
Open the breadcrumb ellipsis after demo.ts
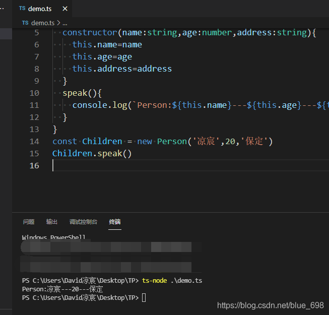65,23
